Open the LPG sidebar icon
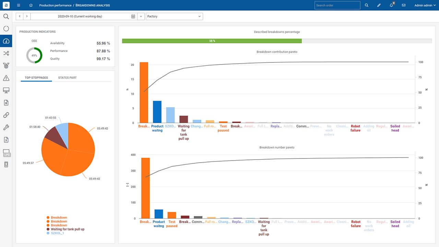 [x=6, y=153]
